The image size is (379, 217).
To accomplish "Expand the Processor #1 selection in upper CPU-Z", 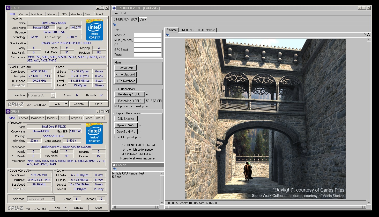I will [x=53, y=95].
